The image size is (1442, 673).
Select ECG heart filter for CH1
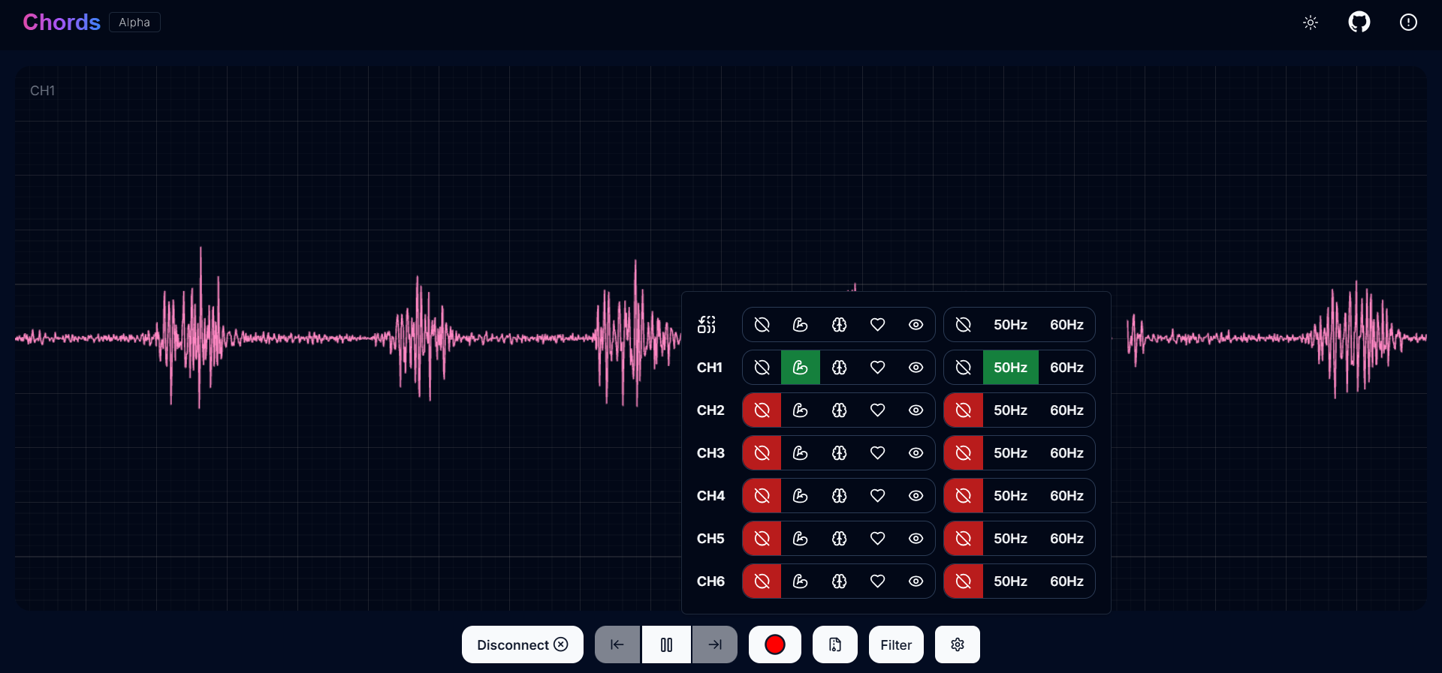click(878, 368)
